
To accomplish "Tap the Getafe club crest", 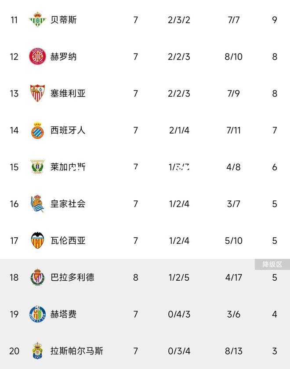I will 37,314.
